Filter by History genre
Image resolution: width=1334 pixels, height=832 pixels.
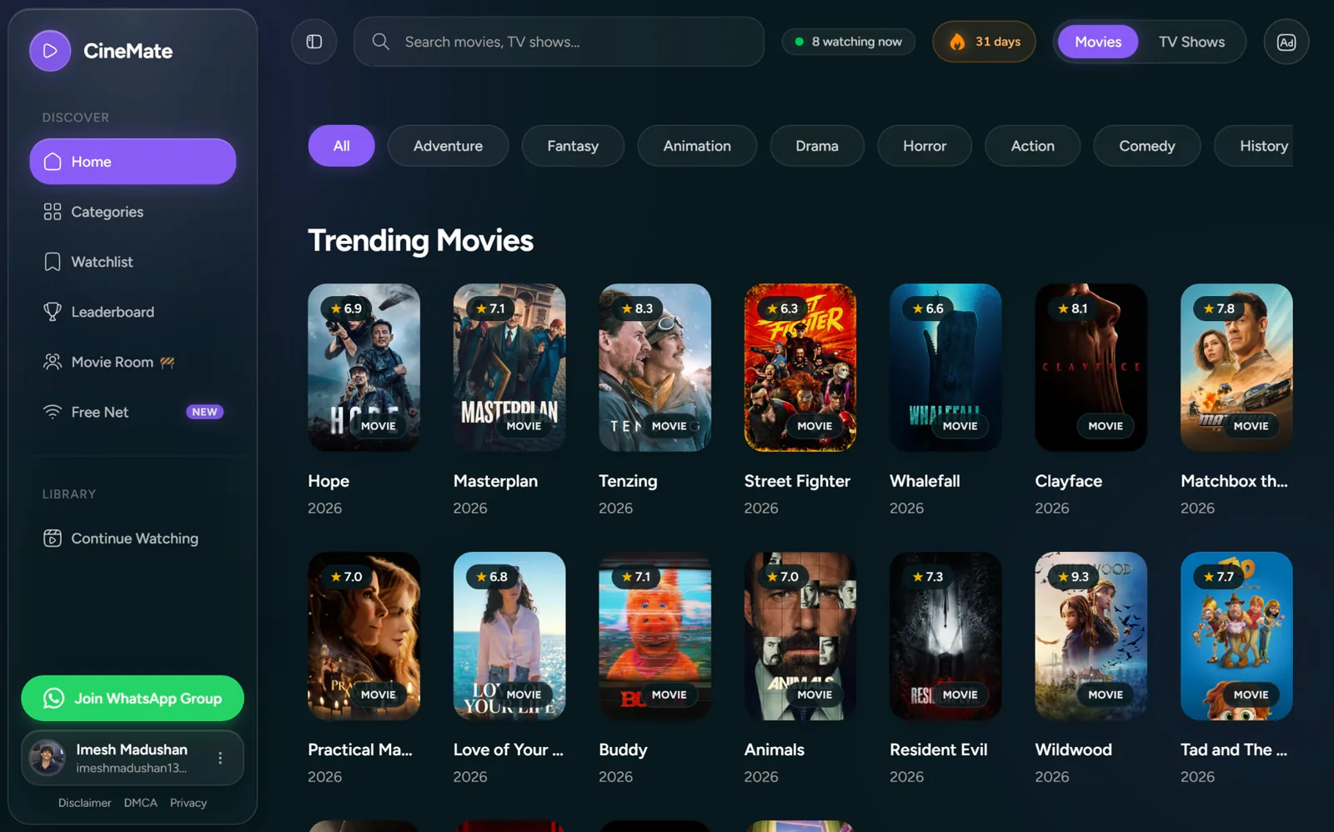coord(1255,146)
